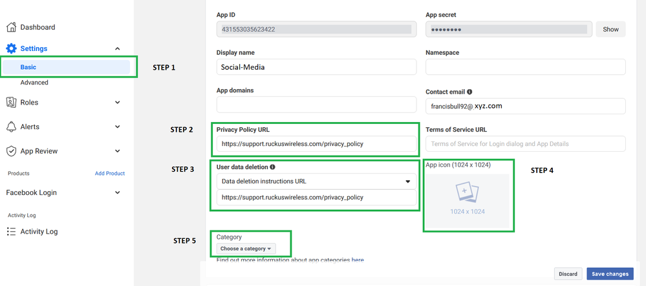This screenshot has width=646, height=286.
Task: Click the Privacy Policy URL input field
Action: pos(316,144)
